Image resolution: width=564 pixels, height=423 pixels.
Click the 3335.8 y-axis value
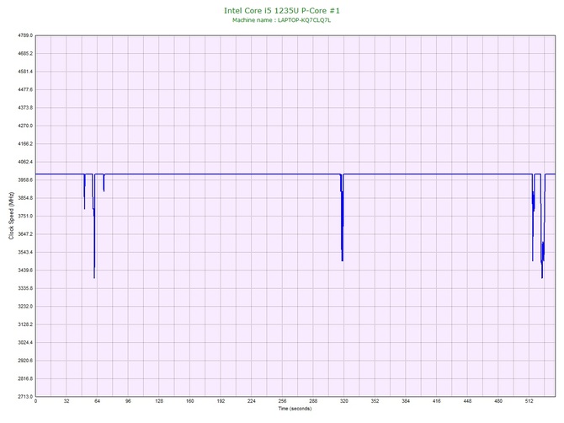point(25,288)
